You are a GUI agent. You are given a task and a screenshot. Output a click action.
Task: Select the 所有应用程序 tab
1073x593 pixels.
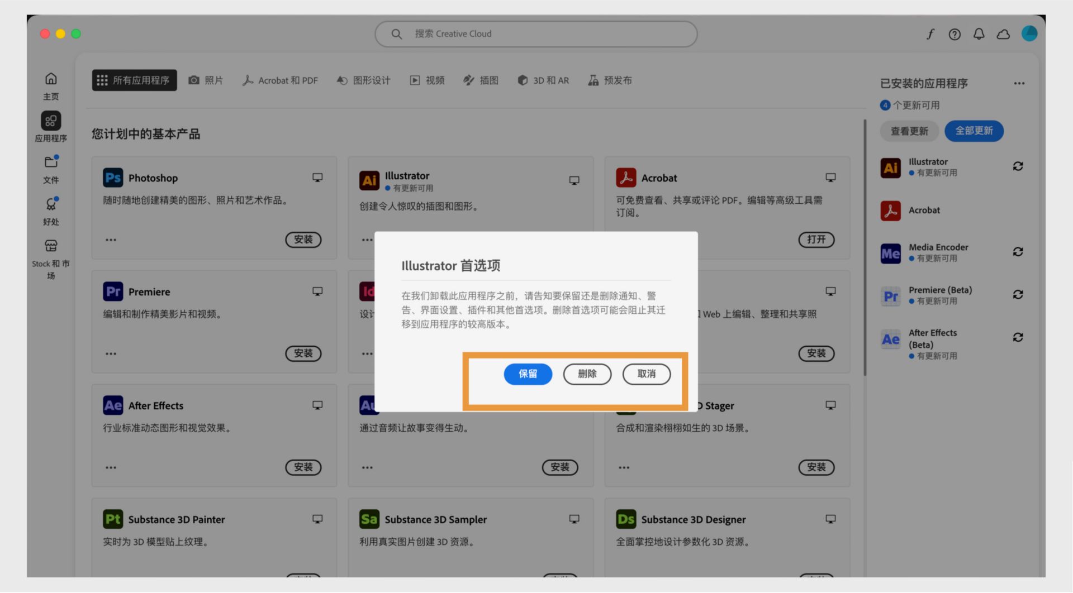[134, 80]
